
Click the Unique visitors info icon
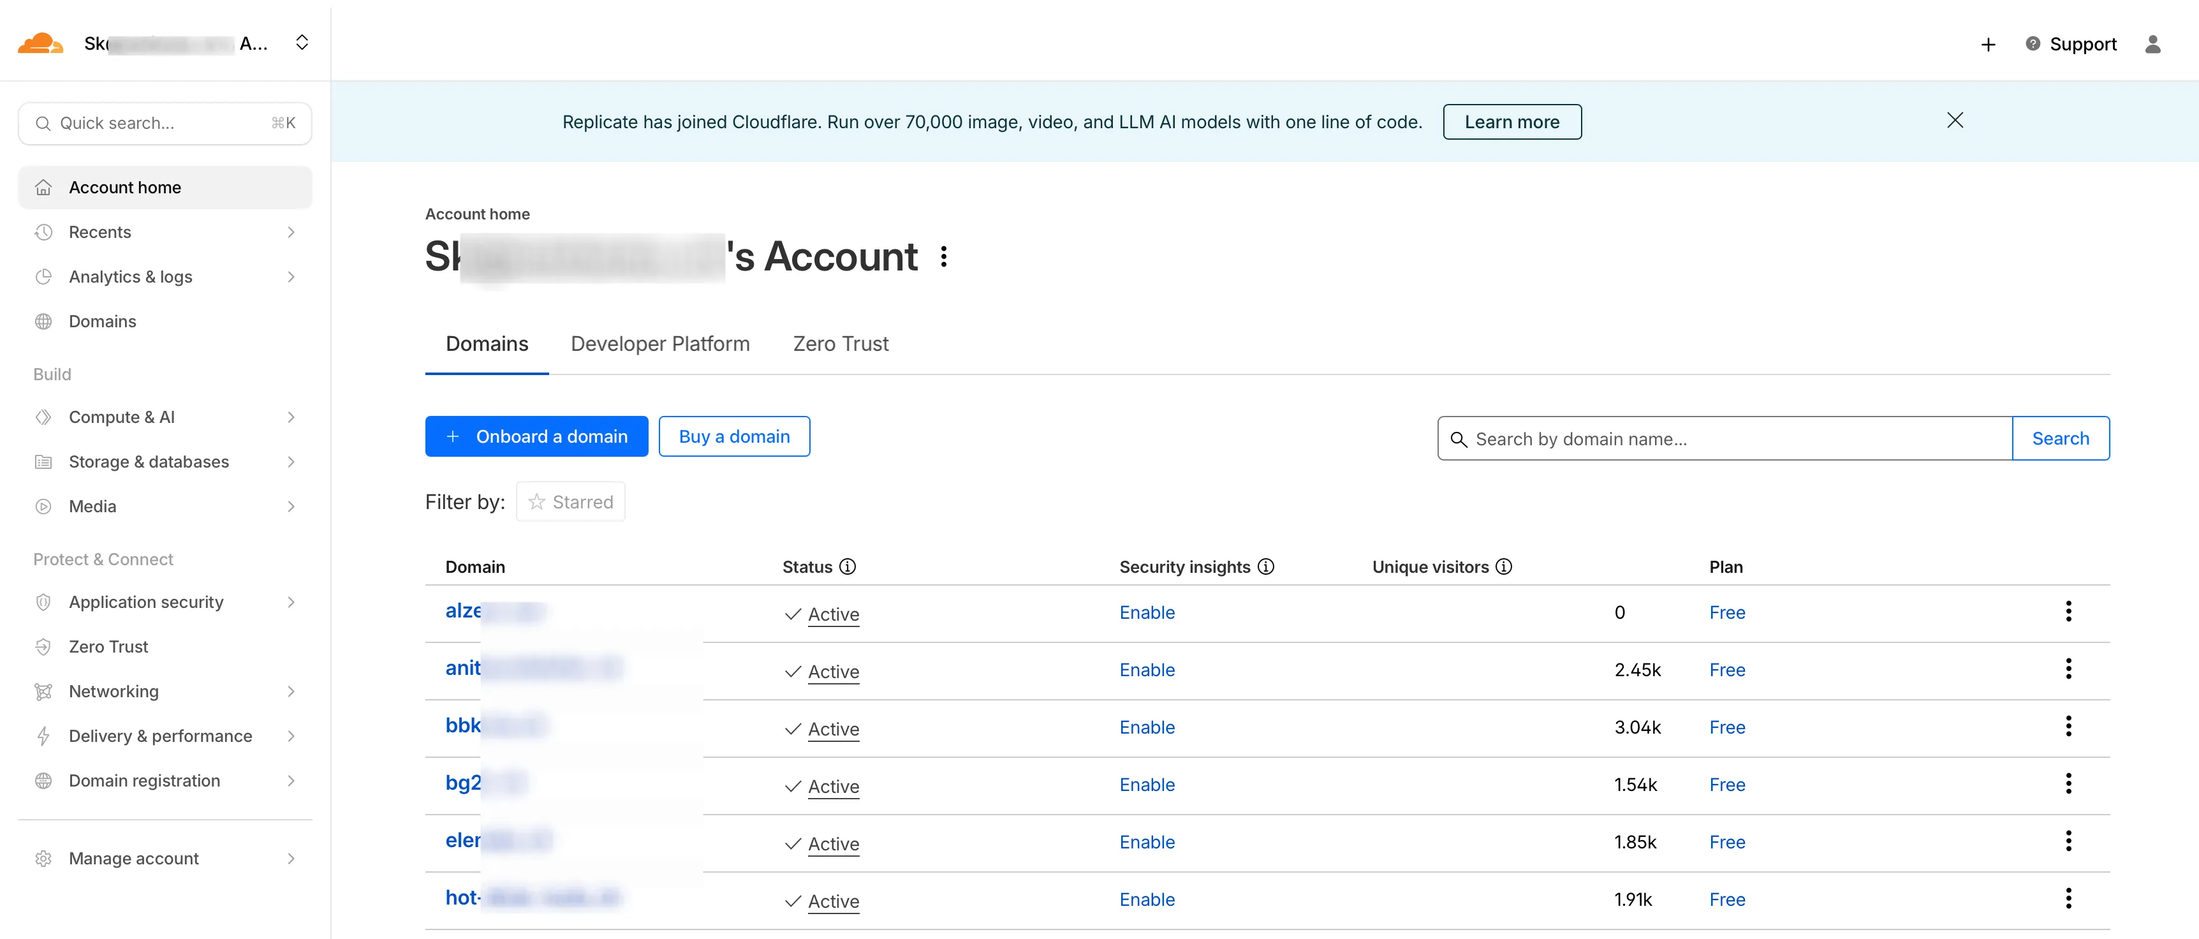(1504, 567)
